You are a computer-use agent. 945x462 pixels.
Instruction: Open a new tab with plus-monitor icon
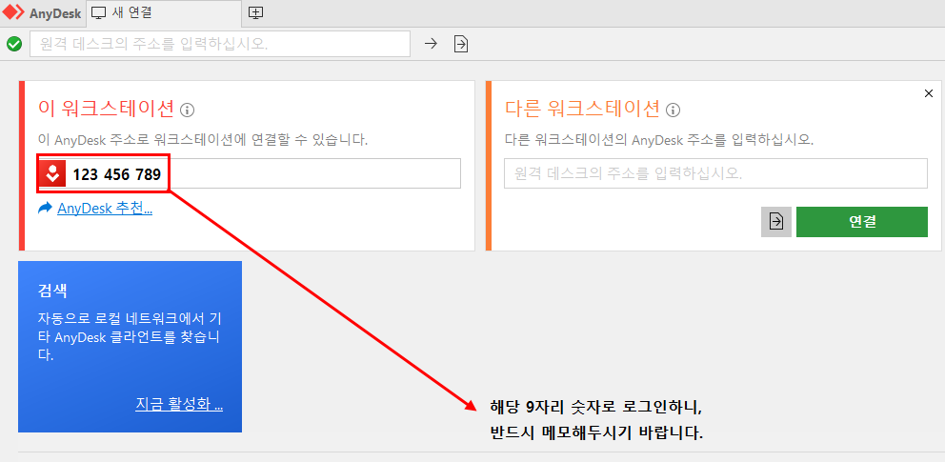[256, 12]
